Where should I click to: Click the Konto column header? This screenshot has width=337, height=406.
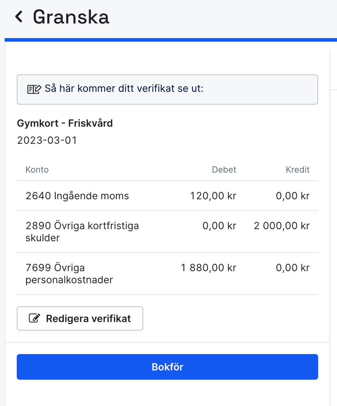pos(37,170)
